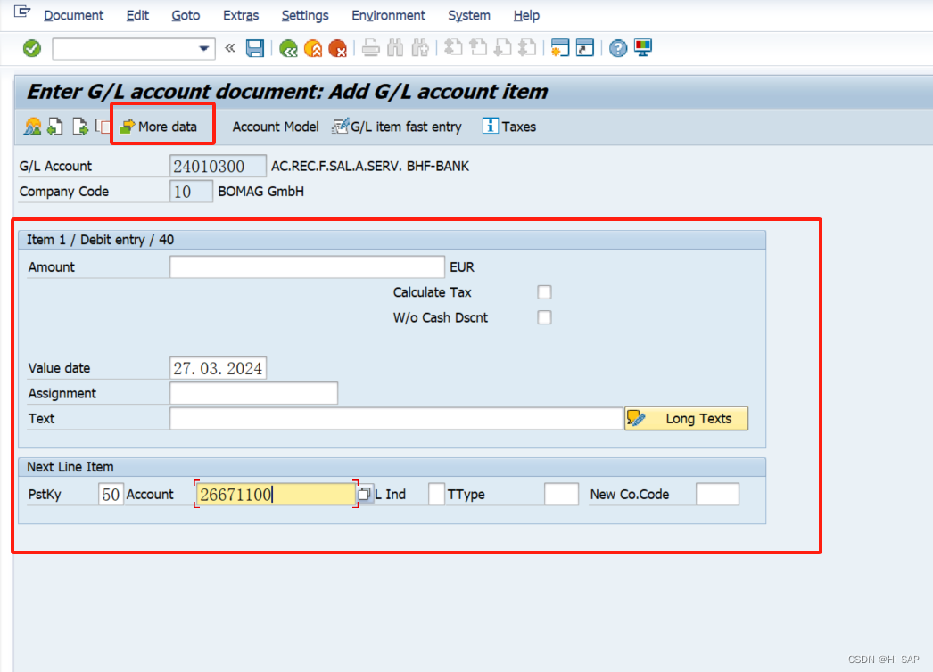933x672 pixels.
Task: Save the G/L account document
Action: click(255, 48)
